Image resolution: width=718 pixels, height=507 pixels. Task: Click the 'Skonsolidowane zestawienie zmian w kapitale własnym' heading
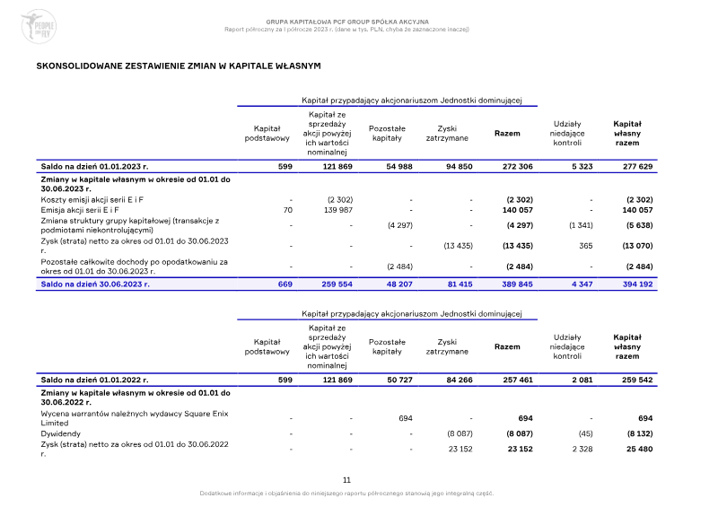click(x=178, y=66)
